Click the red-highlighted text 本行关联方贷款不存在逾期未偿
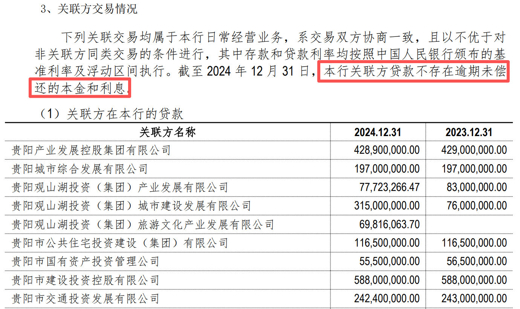Screen dimensions: 520x309 point(414,71)
